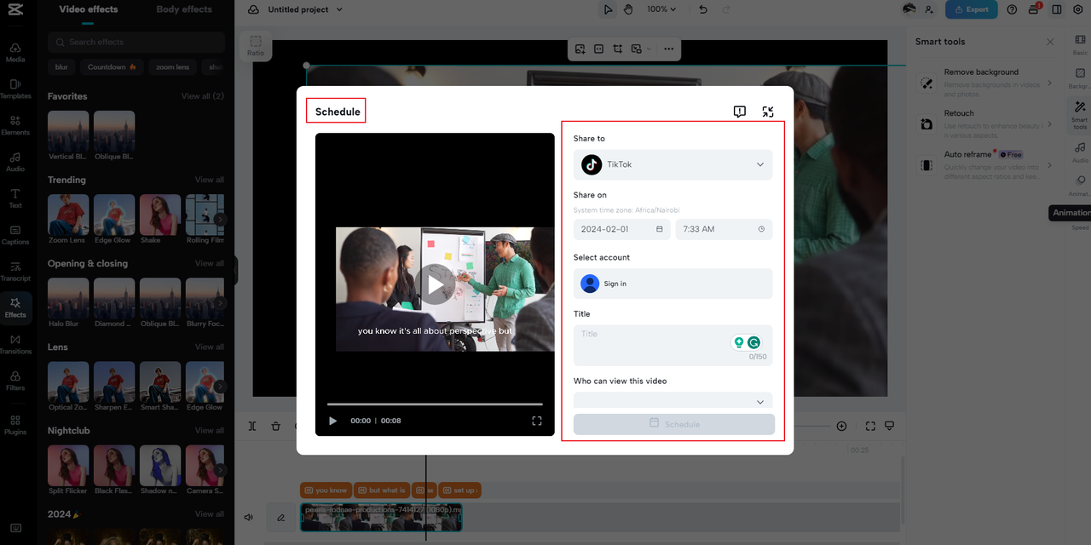The image size is (1091, 545).
Task: Select the Effects sidebar panel
Action: click(15, 307)
